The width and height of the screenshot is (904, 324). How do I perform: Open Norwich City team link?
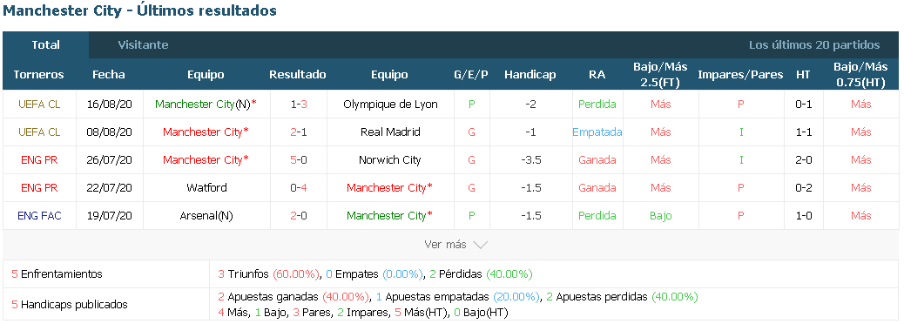pos(390,159)
